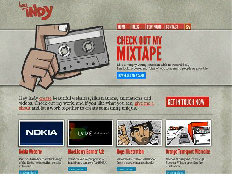
Task: Click view project under Blackberry Banner Ads
Action: coord(77,169)
